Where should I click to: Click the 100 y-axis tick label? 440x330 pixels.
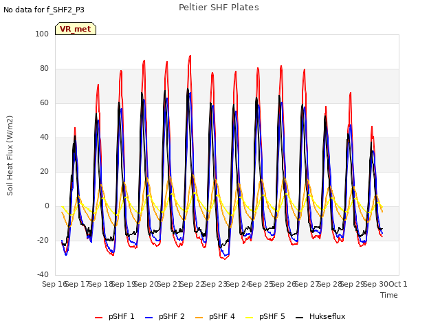pyautogui.click(x=42, y=34)
